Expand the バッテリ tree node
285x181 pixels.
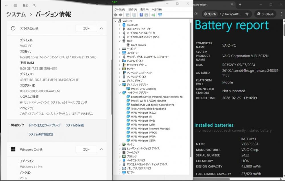point(120,144)
